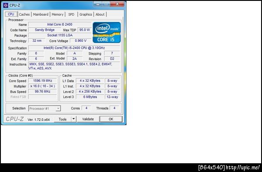This screenshot has width=262, height=172.
Task: Click the L1 Data value 4 x 32 KBytes
Action: [x=90, y=81]
